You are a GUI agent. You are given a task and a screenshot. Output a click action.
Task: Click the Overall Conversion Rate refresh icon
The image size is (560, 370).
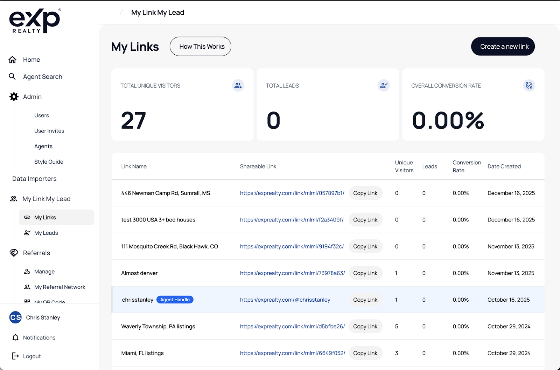pos(529,85)
